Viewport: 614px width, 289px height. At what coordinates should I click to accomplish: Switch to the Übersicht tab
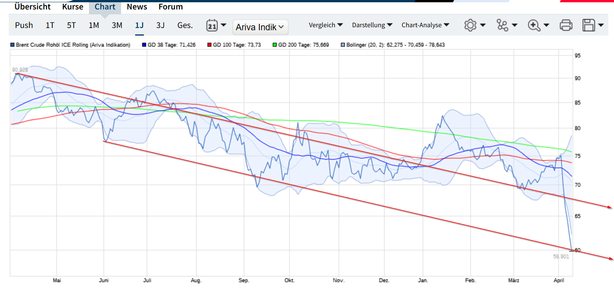(33, 7)
